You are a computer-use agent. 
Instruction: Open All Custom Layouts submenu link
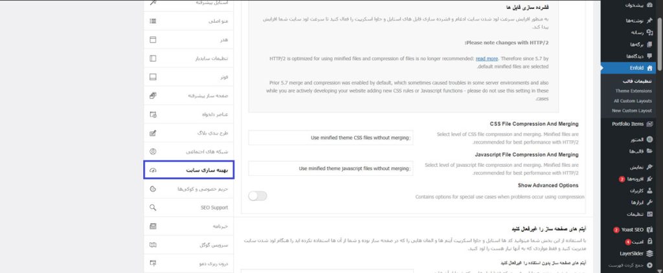[633, 101]
